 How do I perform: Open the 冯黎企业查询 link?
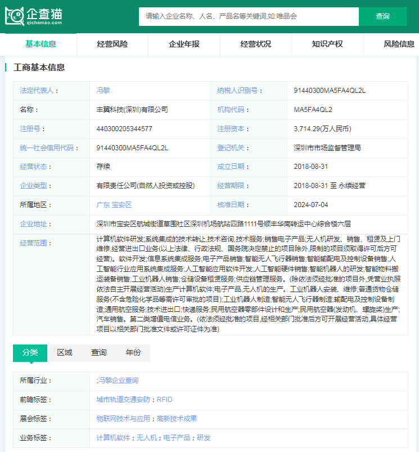pos(118,381)
